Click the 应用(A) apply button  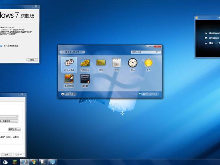click(x=19, y=155)
